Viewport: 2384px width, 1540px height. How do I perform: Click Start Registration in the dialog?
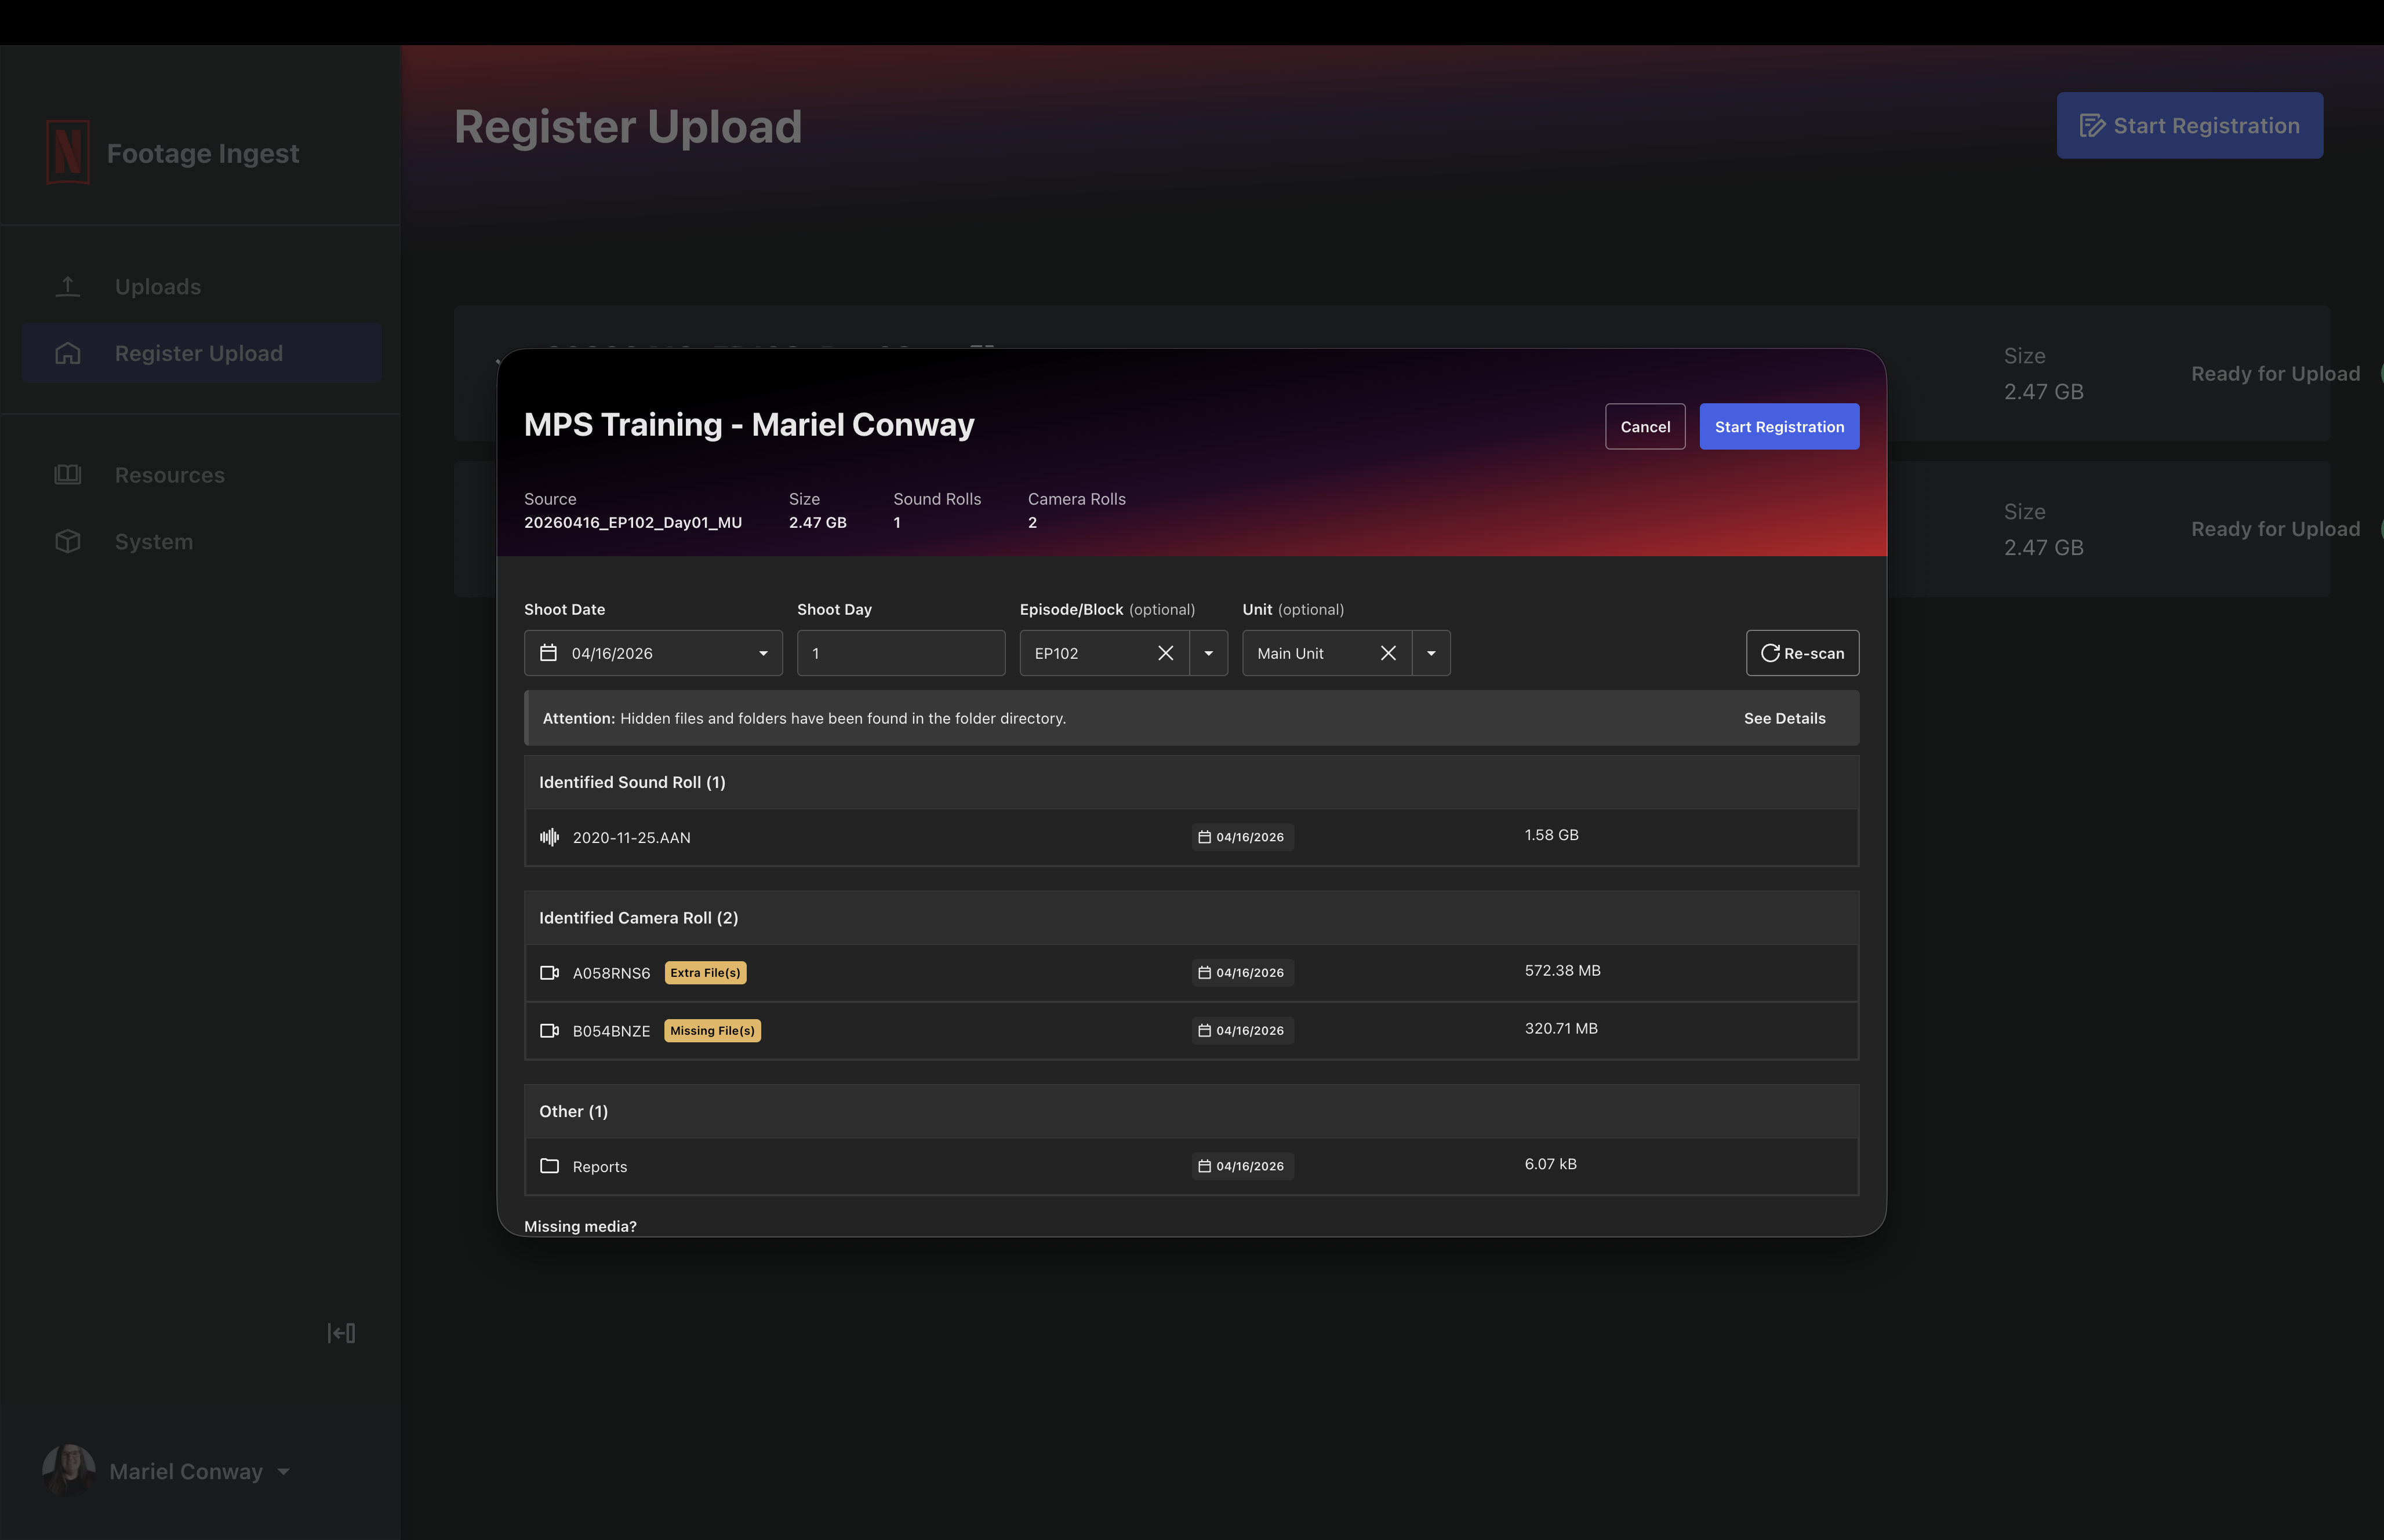click(x=1779, y=427)
